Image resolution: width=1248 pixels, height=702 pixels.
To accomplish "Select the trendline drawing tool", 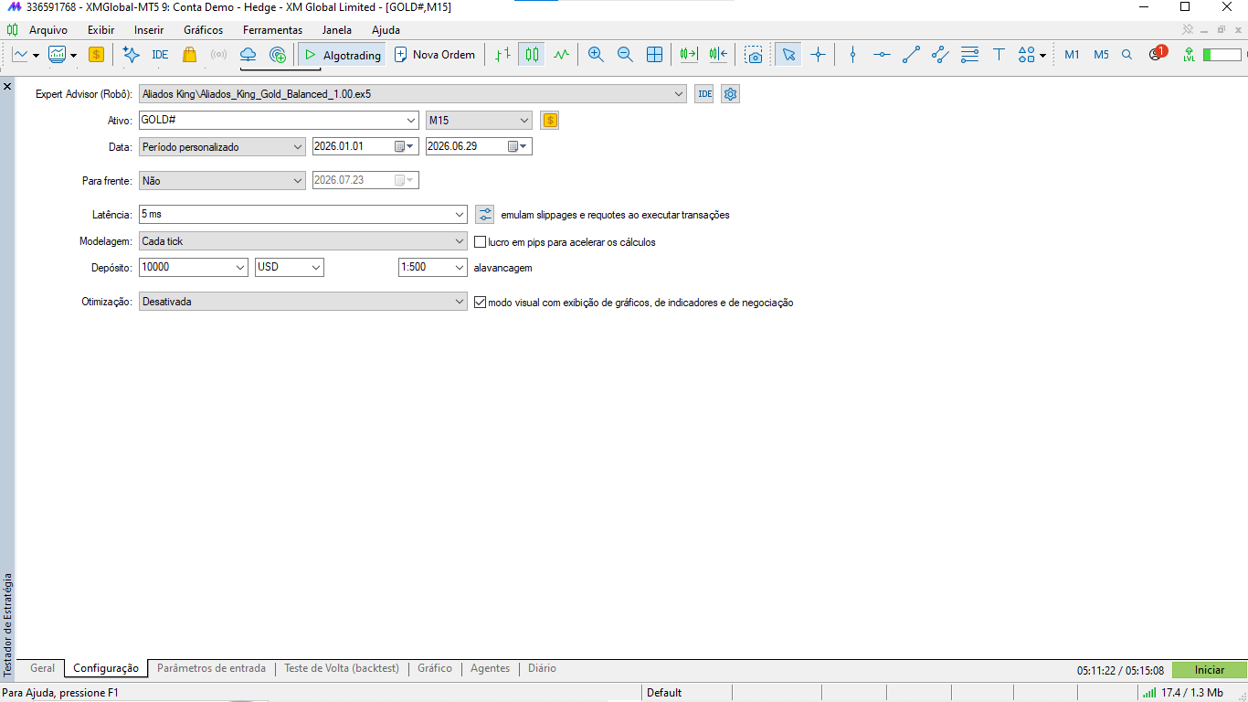I will coord(911,55).
